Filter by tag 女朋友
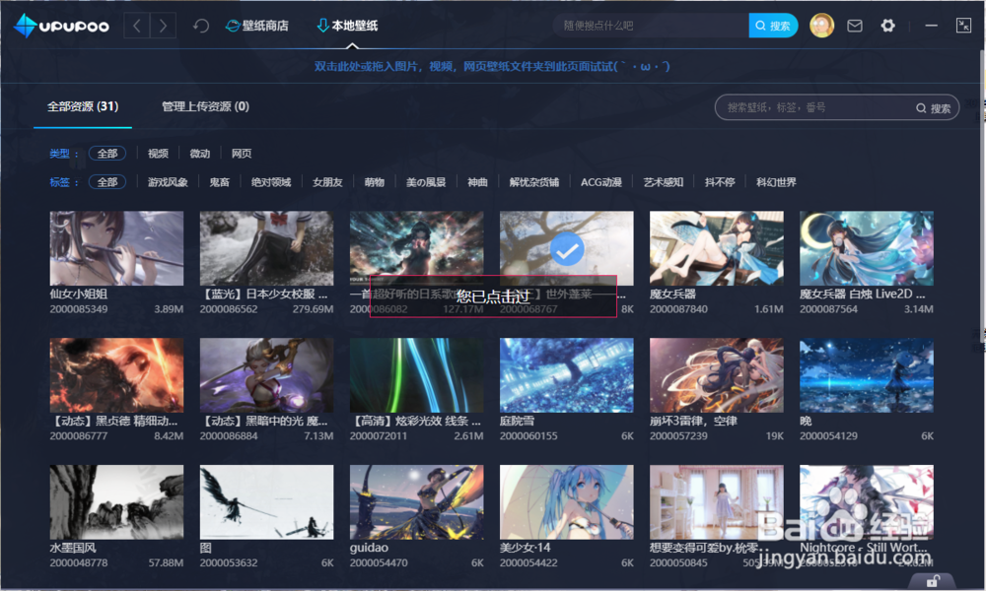The image size is (986, 591). pos(327,182)
